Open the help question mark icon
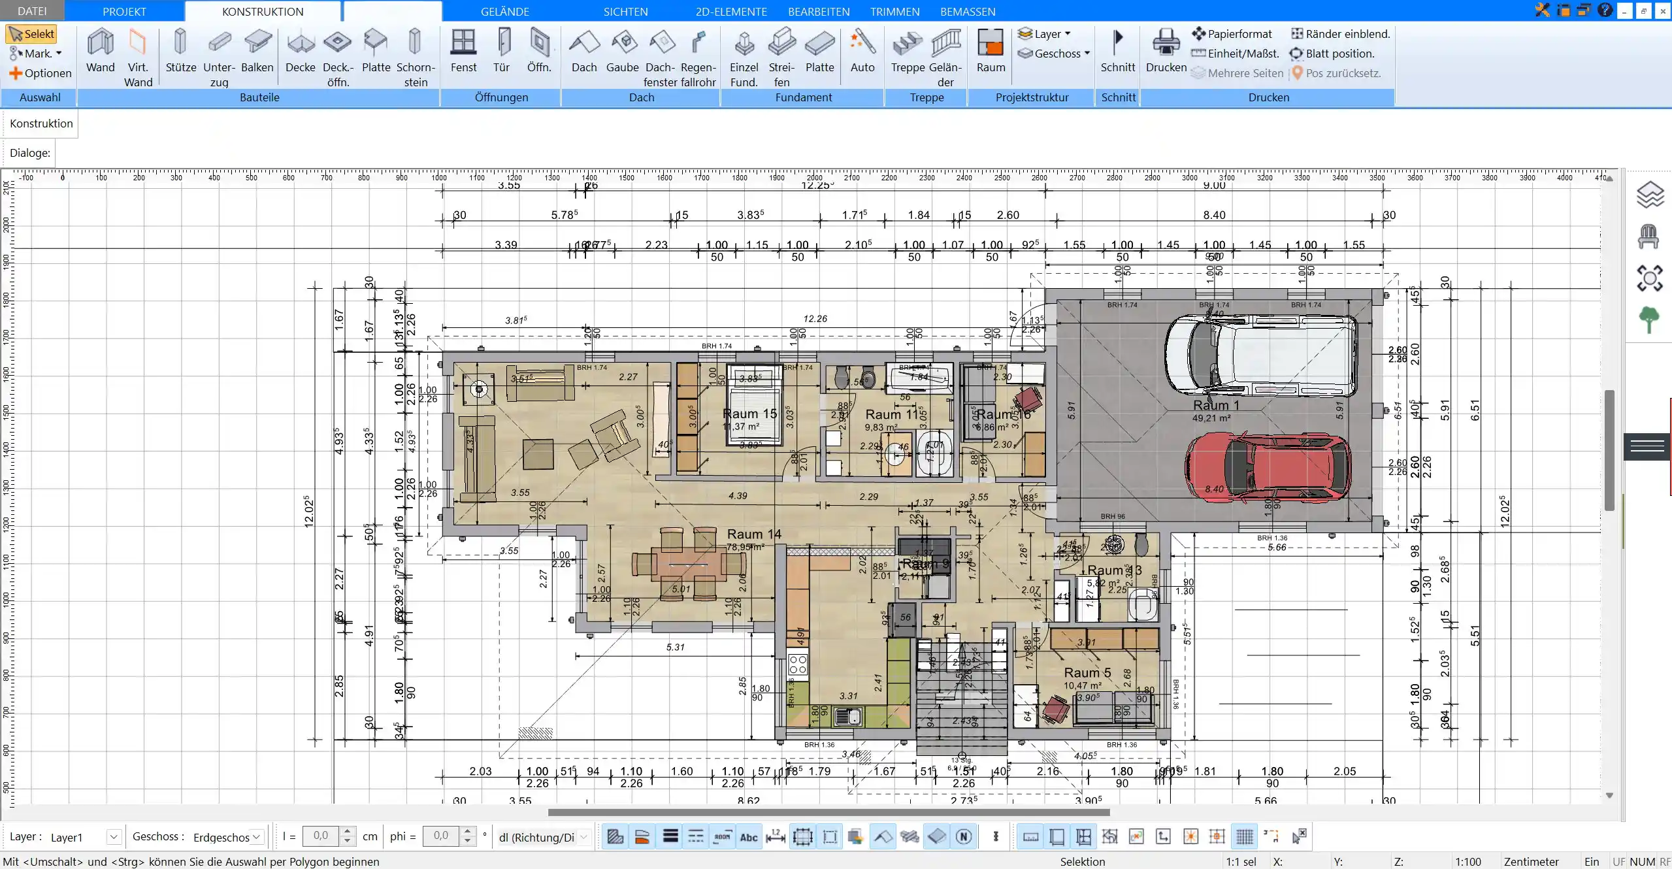 point(1605,10)
